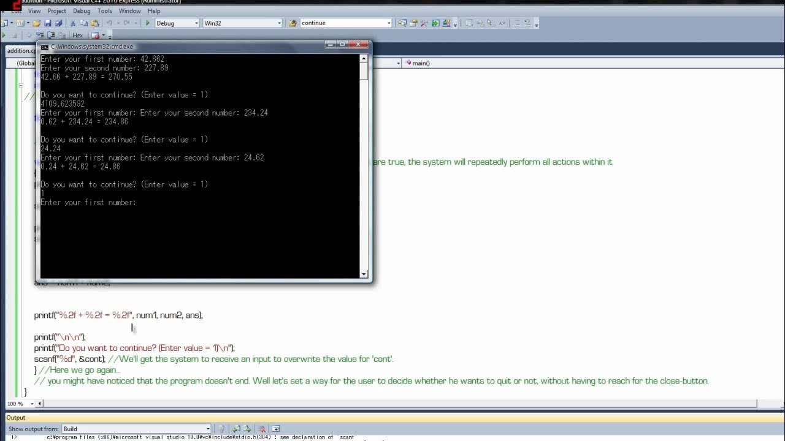This screenshot has width=785, height=441.
Task: Save the current file with the disk icon
Action: point(48,23)
